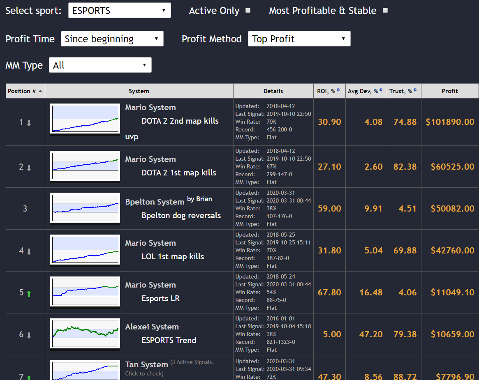Screen dimensions: 479x380
Task: Click the green up arrow beside position 5
Action: 29,294
